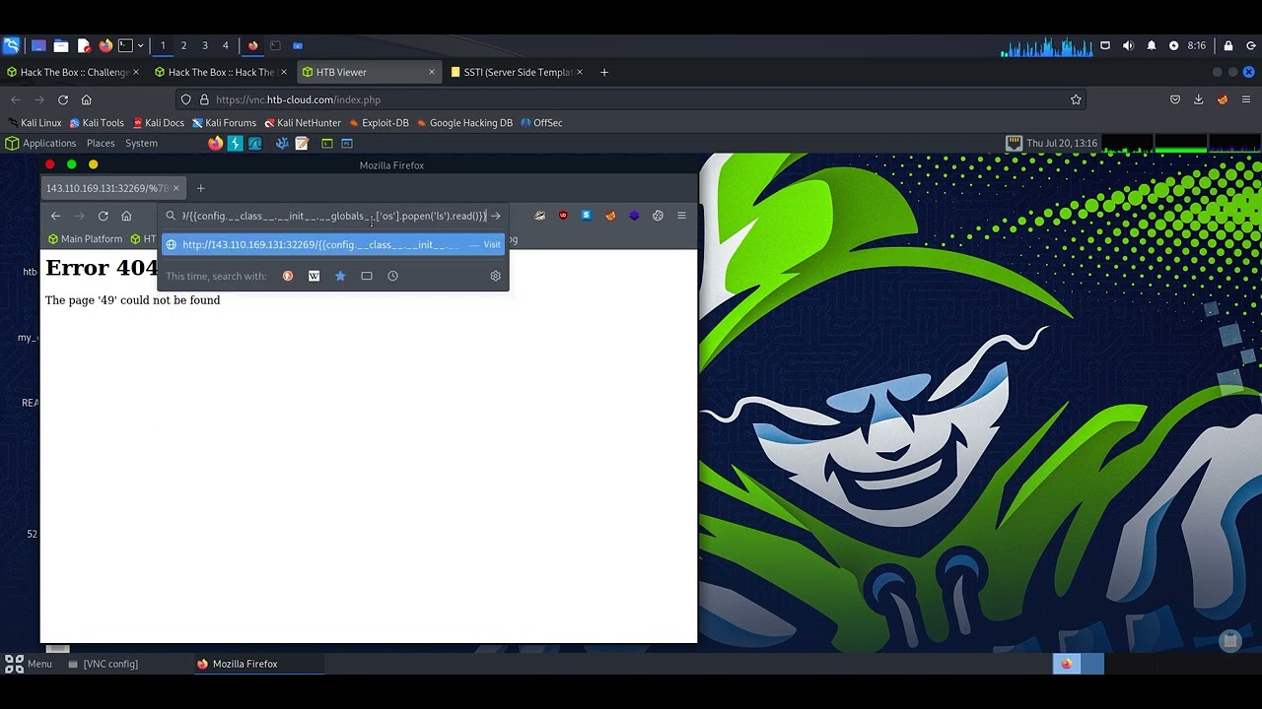This screenshot has width=1262, height=709.
Task: Open the Kali Tools bookmark
Action: 97,123
